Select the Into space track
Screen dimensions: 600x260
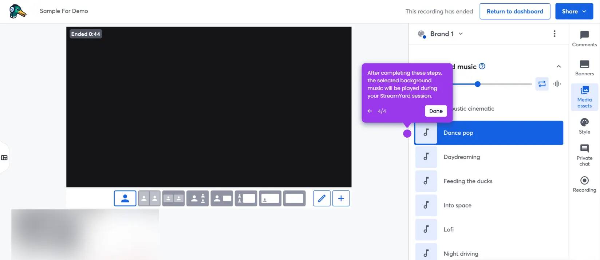(489, 205)
